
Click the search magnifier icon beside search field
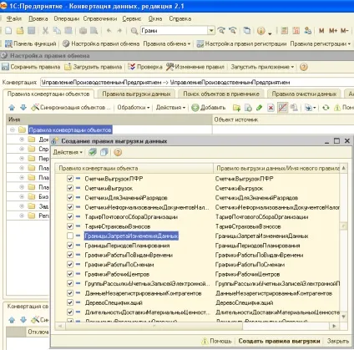pyautogui.click(x=134, y=31)
